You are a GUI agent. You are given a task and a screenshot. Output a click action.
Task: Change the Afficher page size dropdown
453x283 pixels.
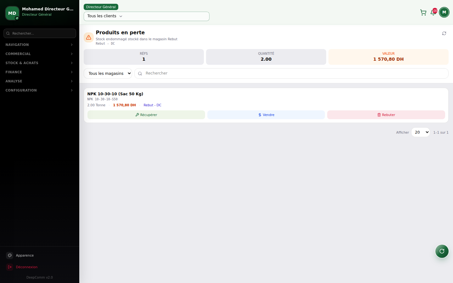421,132
